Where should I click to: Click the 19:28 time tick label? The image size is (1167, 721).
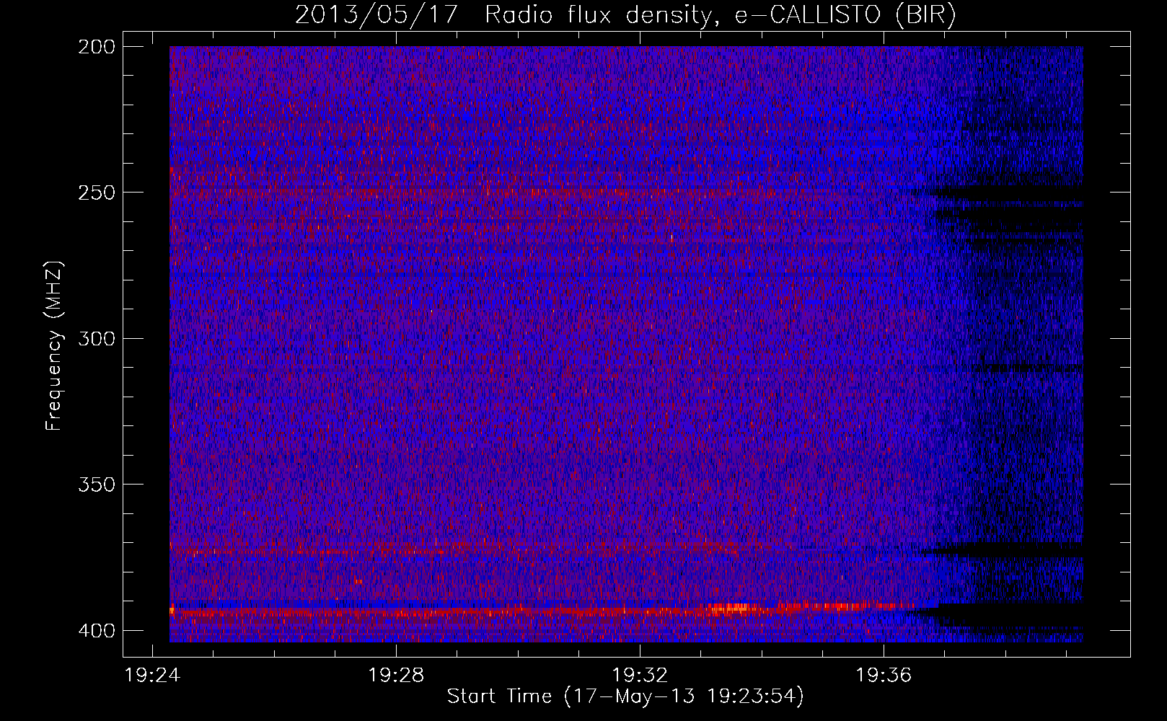396,675
